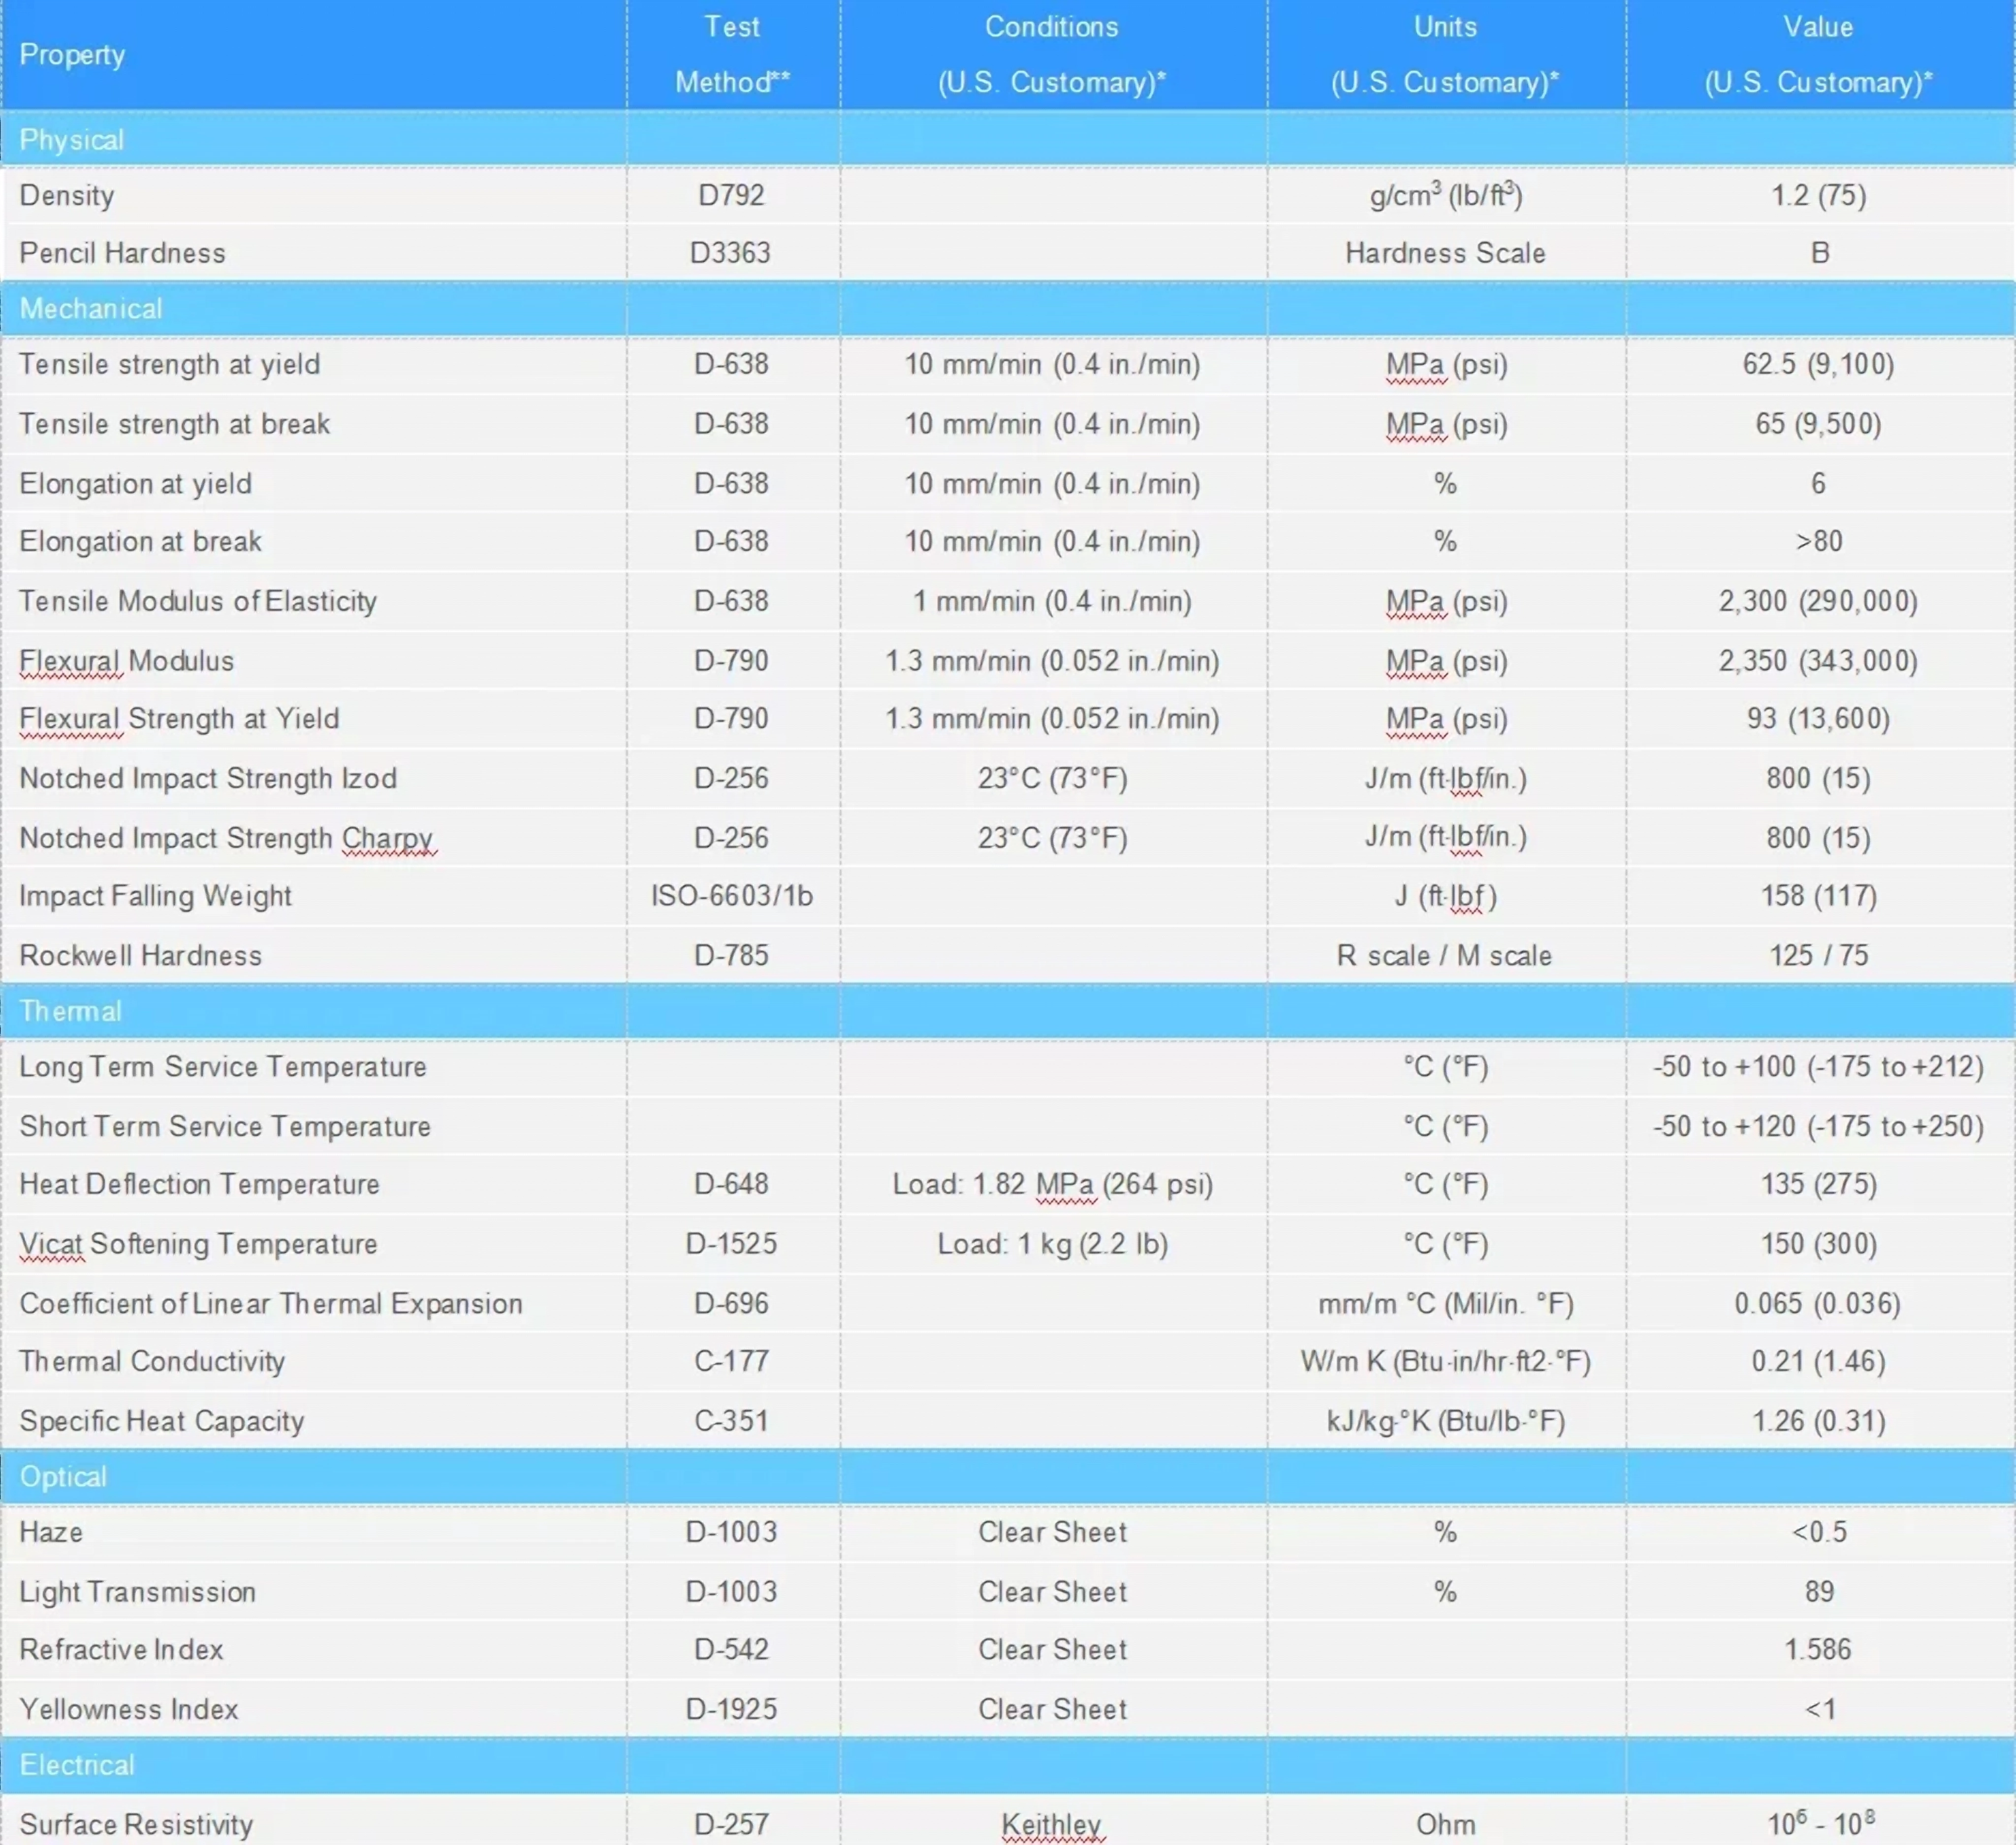Image resolution: width=2016 pixels, height=1845 pixels.
Task: Select the 'D-1525' test method cell
Action: [731, 1244]
